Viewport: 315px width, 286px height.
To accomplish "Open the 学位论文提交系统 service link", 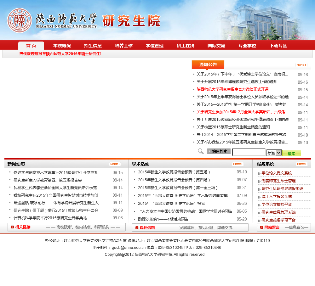I will 277,173.
